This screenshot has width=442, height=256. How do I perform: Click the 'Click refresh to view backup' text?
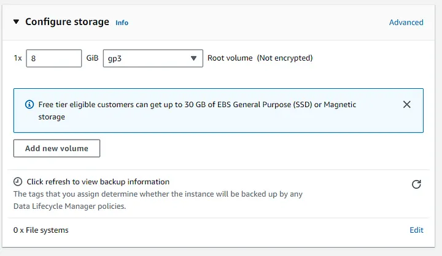coord(98,182)
